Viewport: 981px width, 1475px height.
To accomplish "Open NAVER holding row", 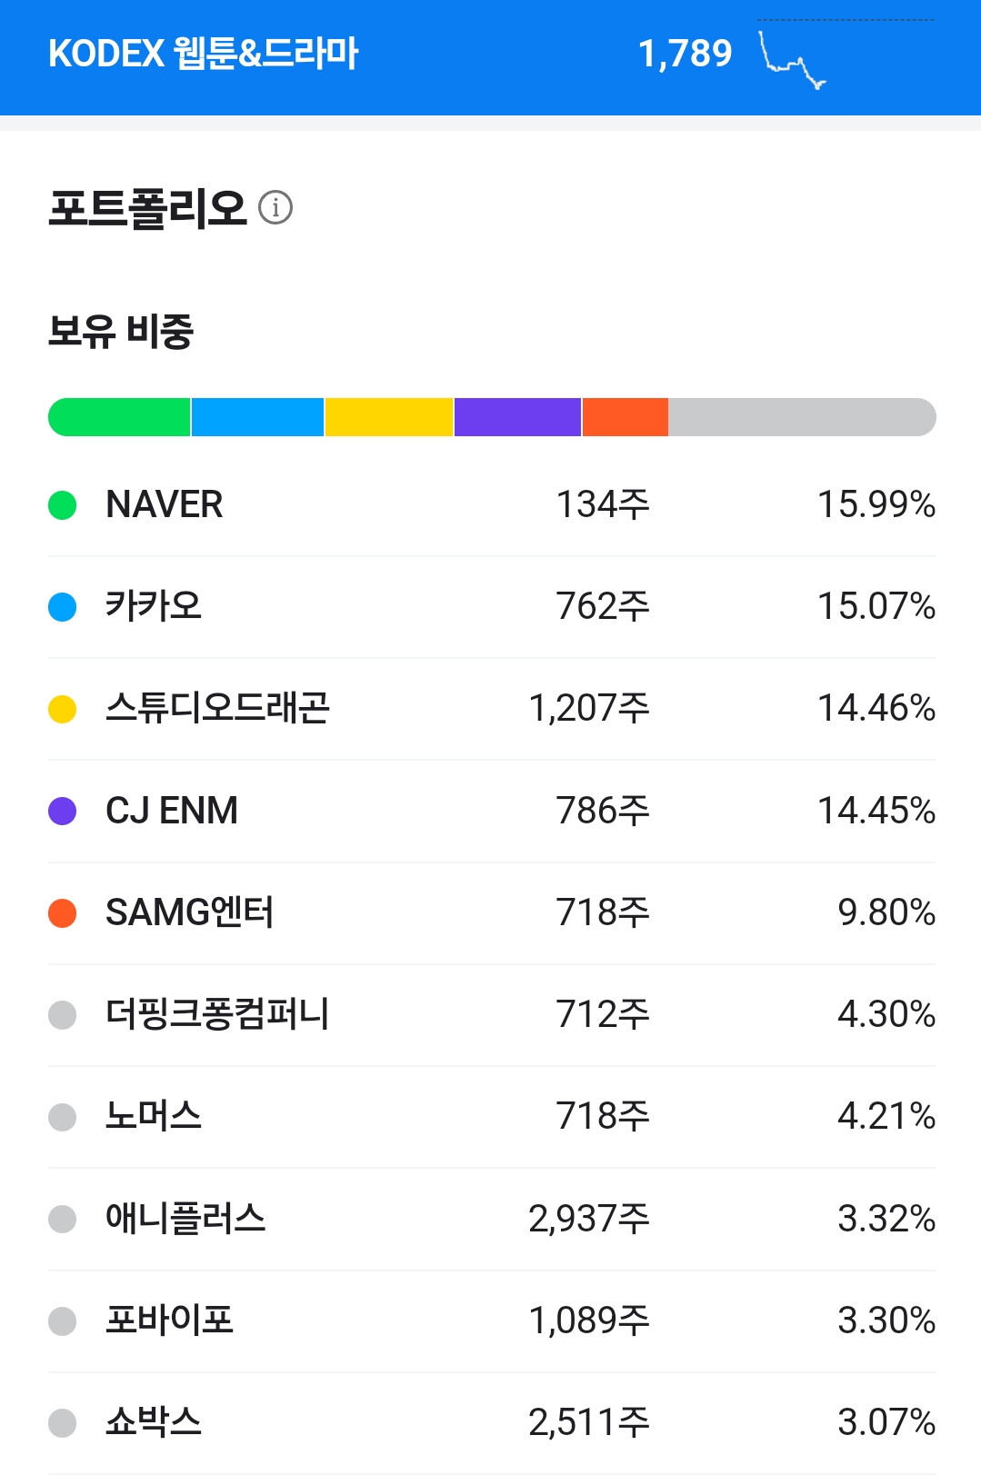I will (492, 505).
